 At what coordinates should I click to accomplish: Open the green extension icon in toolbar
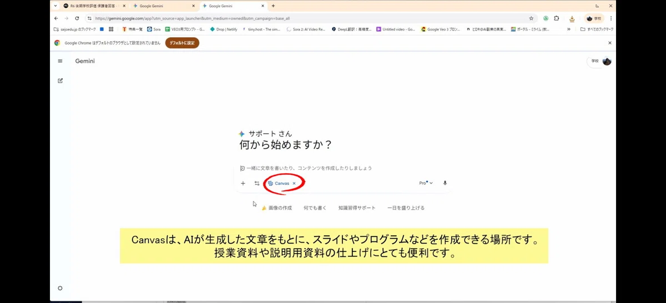(x=546, y=18)
